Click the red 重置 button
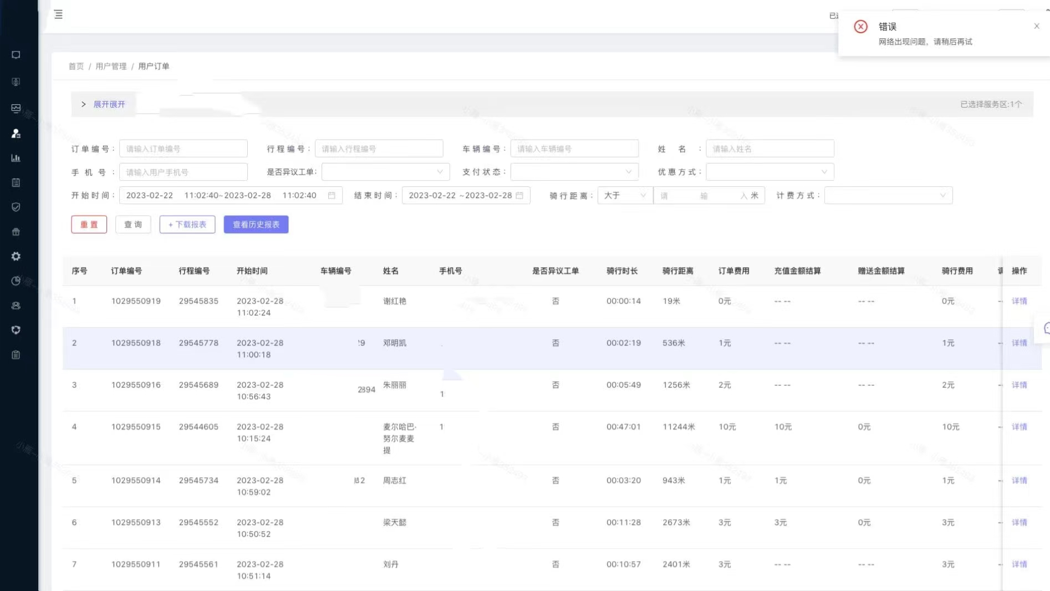1050x591 pixels. (x=89, y=225)
